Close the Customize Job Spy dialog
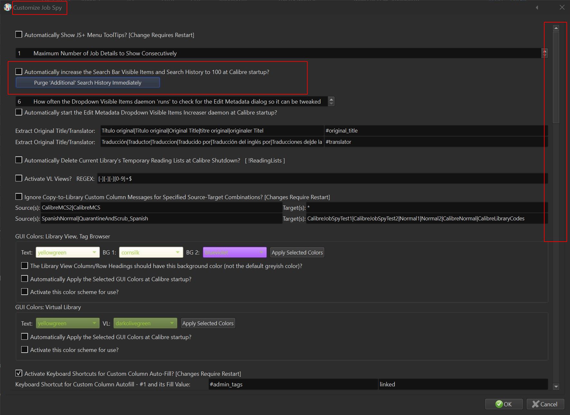The image size is (570, 415). (x=562, y=7)
